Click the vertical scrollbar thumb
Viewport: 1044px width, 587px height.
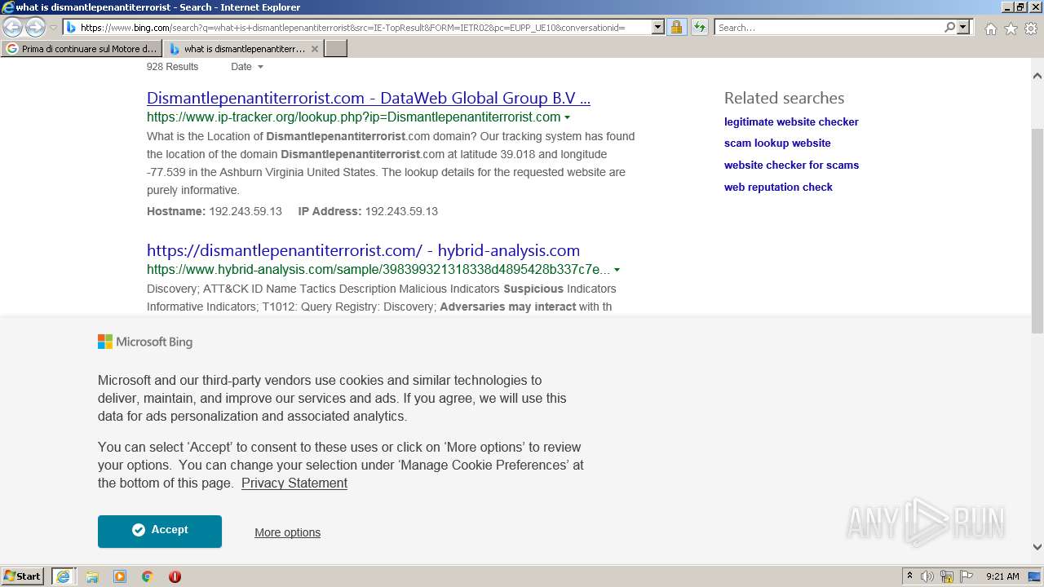(x=1037, y=231)
